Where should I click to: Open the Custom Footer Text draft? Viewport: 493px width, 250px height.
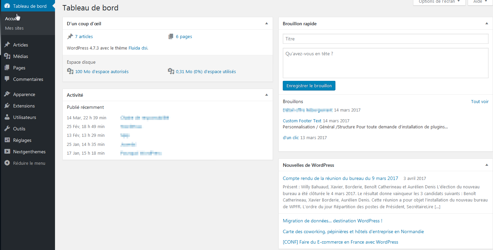(302, 121)
